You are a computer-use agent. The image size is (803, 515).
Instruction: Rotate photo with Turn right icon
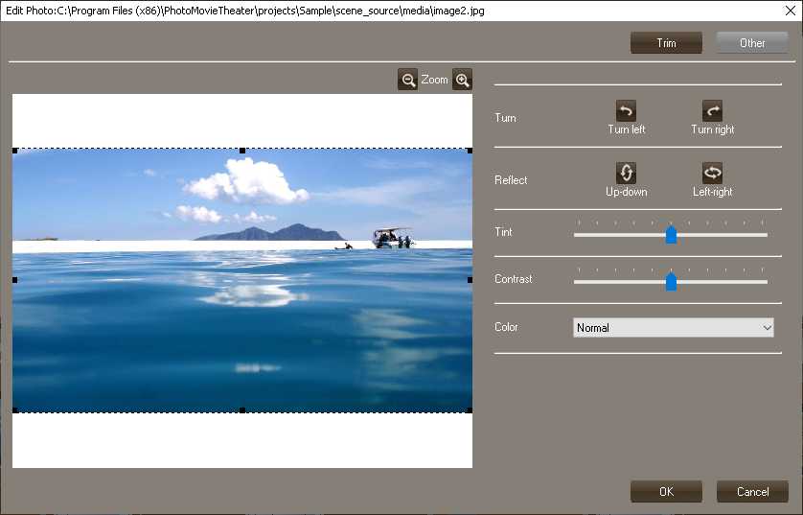tap(712, 110)
